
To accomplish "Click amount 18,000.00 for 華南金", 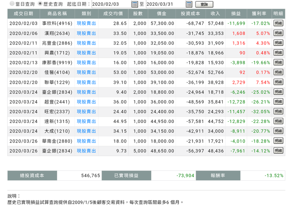I will pos(162,141).
